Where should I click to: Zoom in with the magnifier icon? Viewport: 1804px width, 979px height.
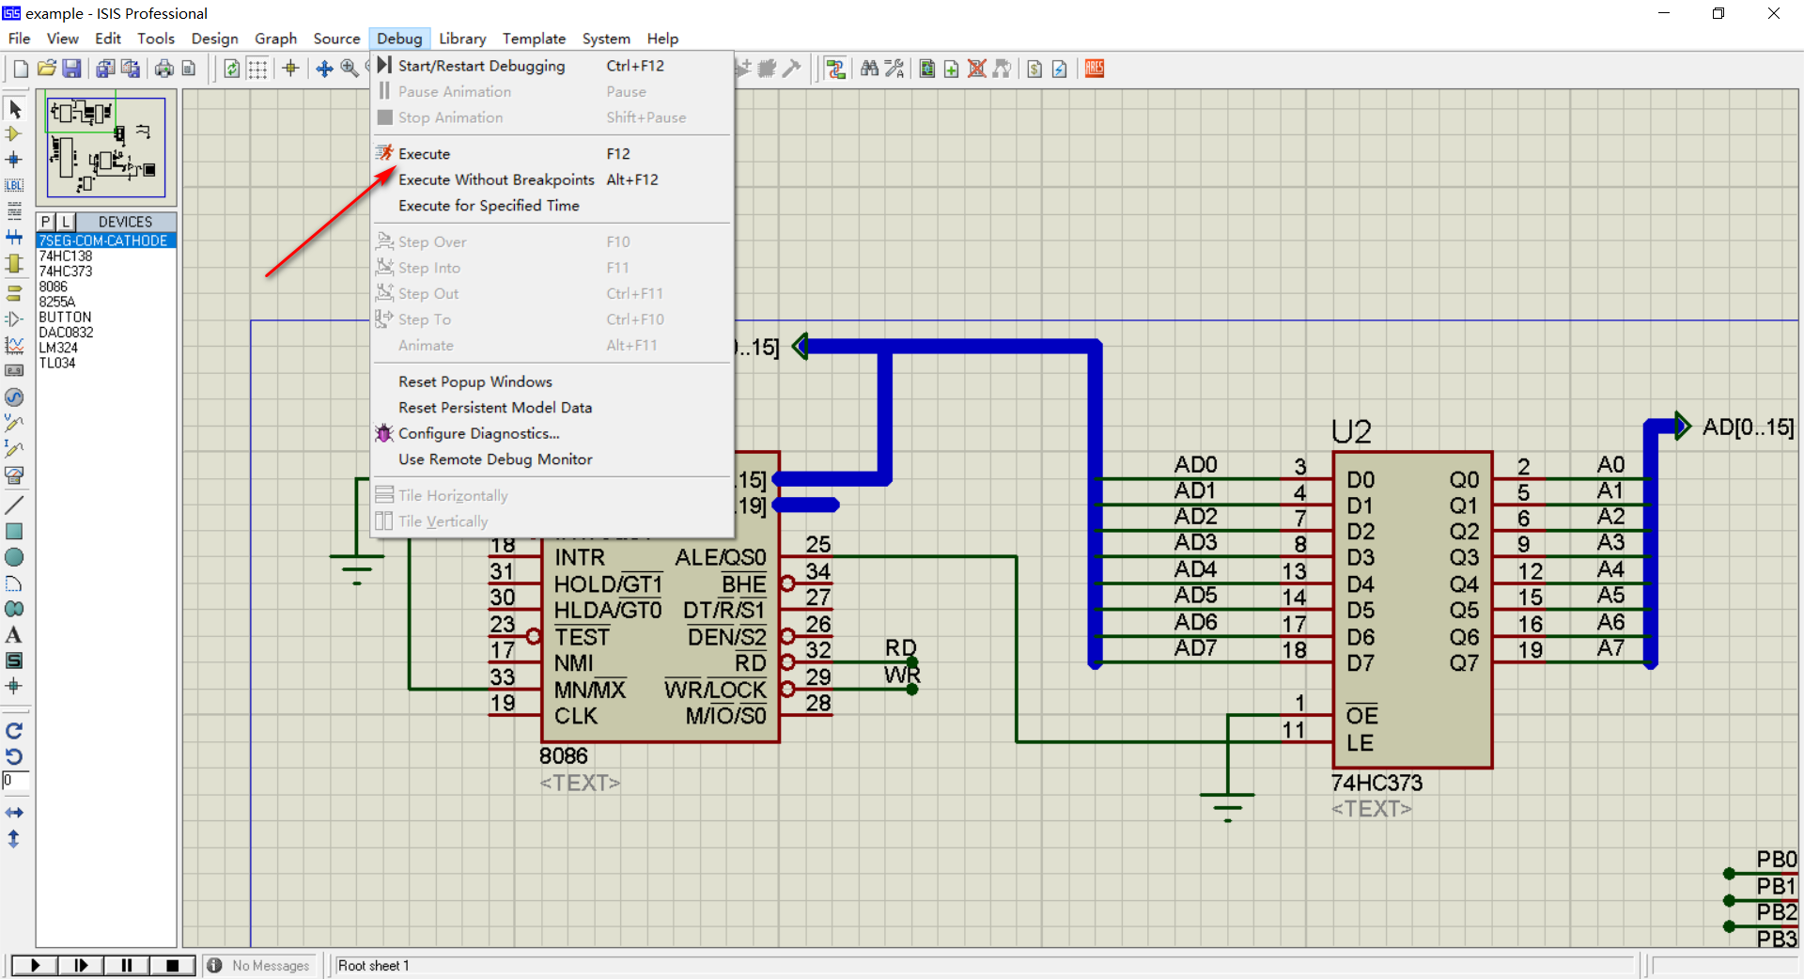[x=350, y=69]
